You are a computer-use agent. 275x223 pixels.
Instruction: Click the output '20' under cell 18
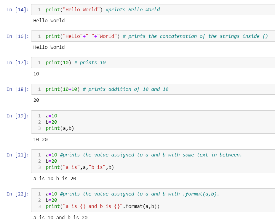[36, 100]
